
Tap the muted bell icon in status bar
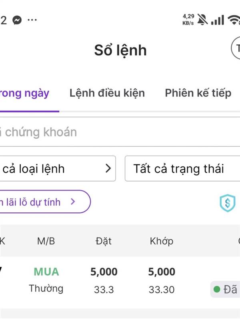[202, 19]
